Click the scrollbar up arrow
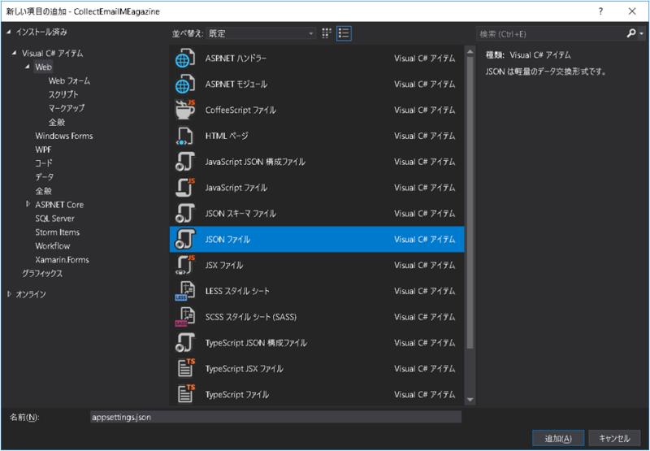The height and width of the screenshot is (451, 650). [x=470, y=52]
